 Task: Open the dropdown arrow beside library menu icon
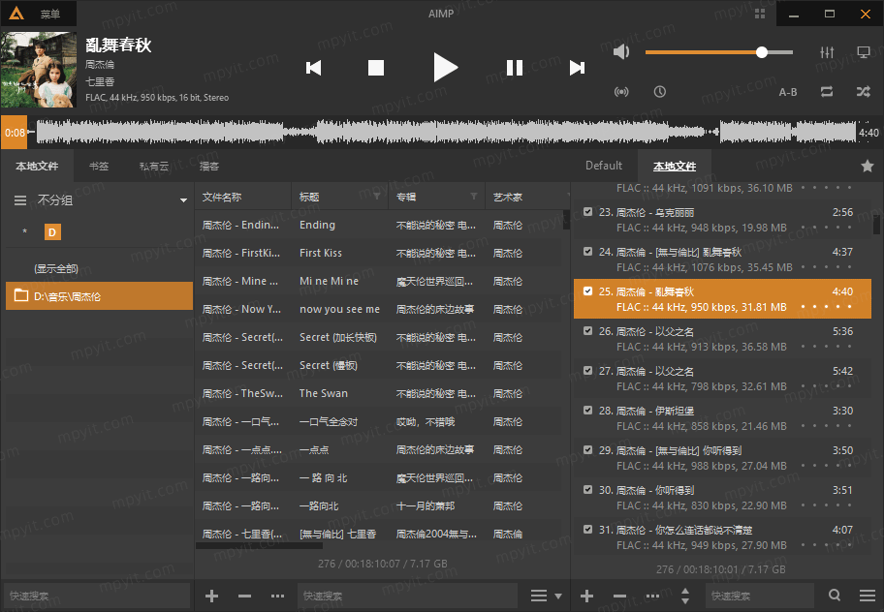click(x=558, y=597)
